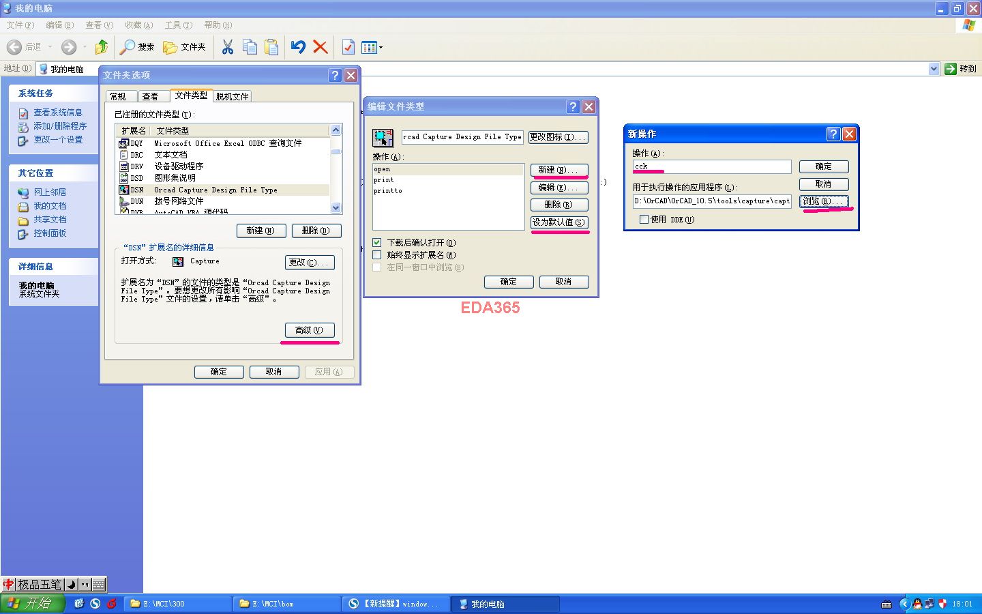
Task: Click 查看系统信息 link
Action: pyautogui.click(x=58, y=113)
